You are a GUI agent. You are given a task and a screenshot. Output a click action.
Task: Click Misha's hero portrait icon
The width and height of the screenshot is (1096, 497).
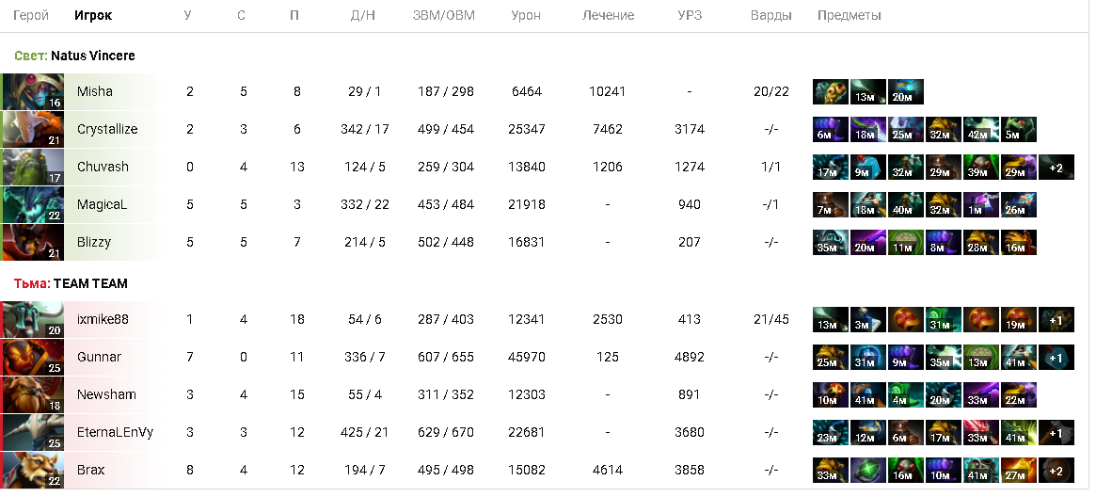click(33, 91)
